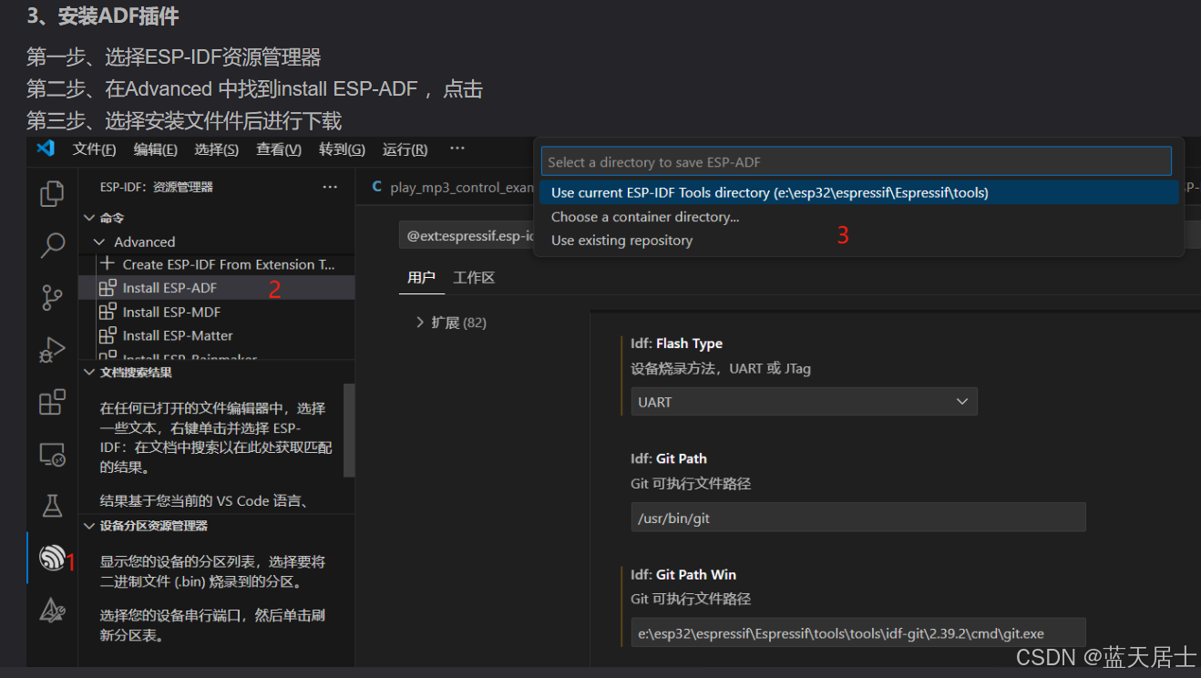Open the menu bar overflow ellipsis

point(457,149)
